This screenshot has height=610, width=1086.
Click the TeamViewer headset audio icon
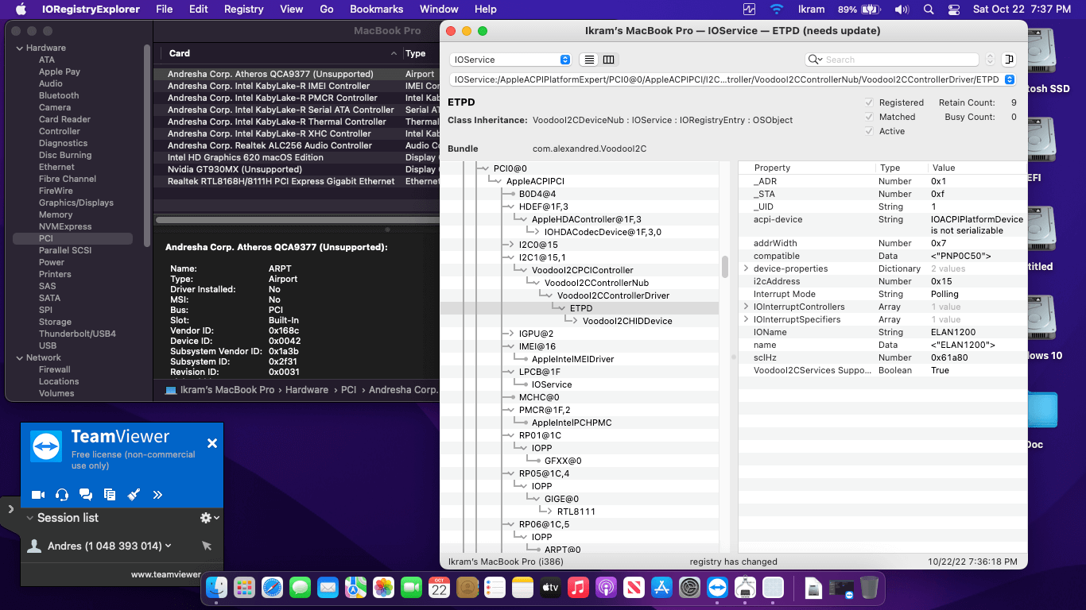[x=62, y=495]
